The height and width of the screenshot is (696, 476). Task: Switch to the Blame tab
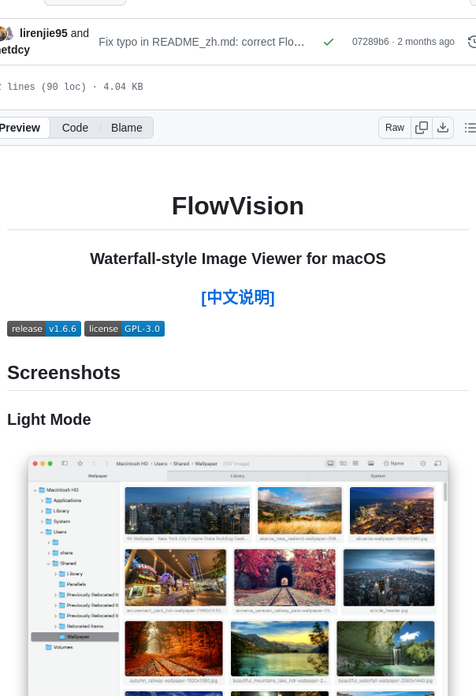tap(126, 128)
